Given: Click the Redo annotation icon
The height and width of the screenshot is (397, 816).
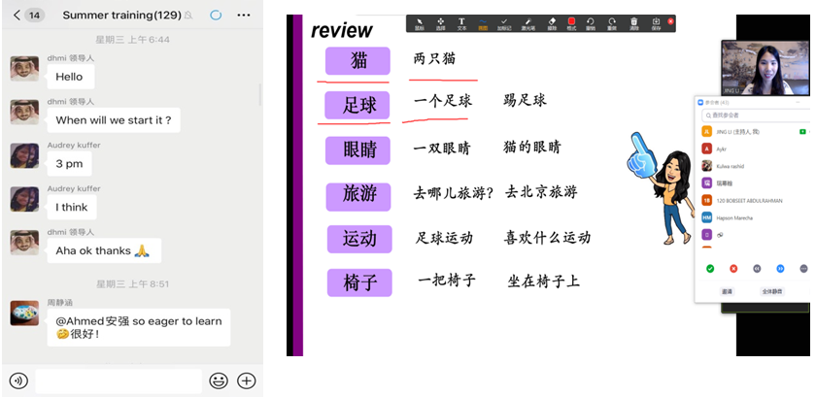Looking at the screenshot, I should tap(613, 21).
